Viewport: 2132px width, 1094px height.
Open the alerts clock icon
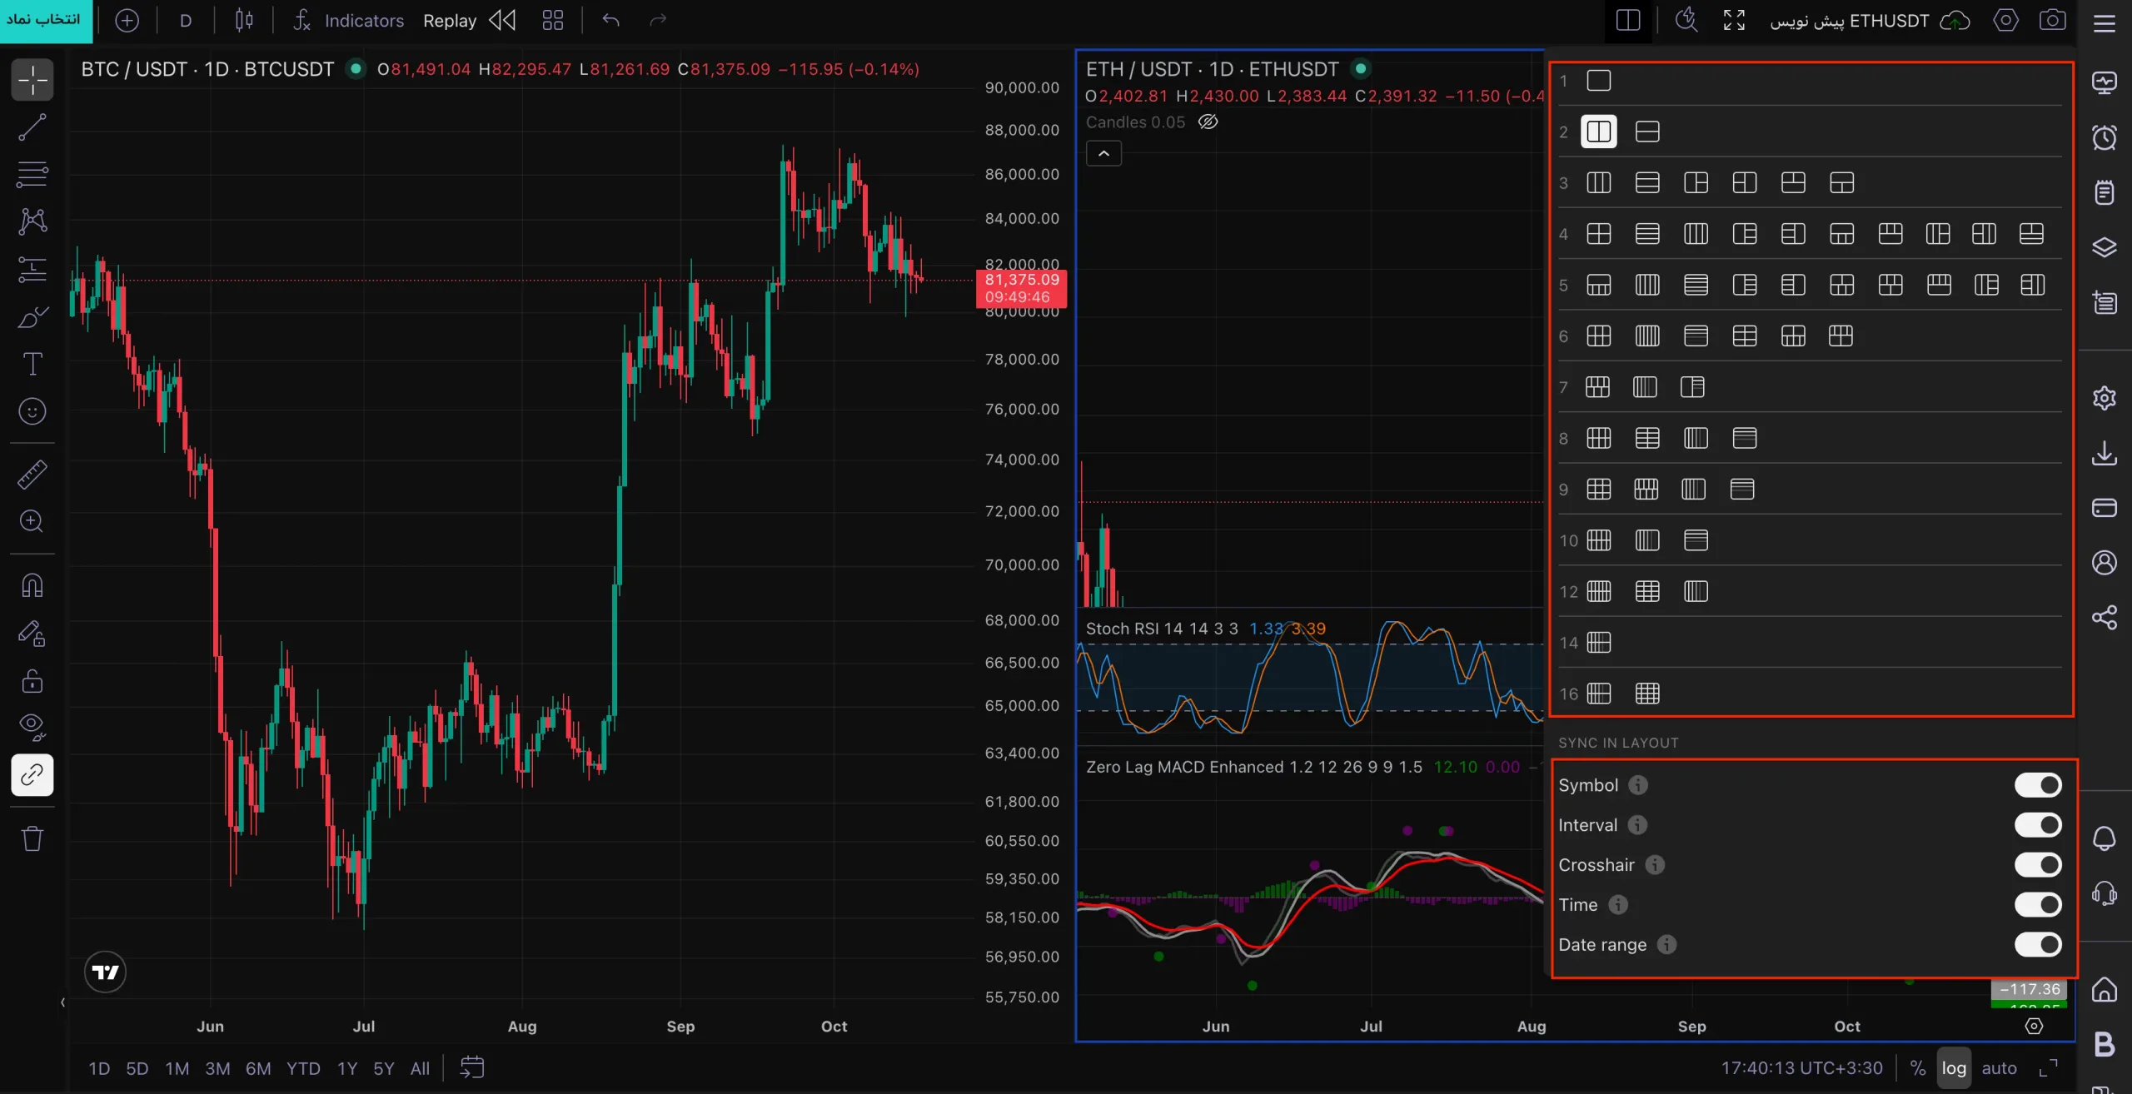(x=2105, y=137)
